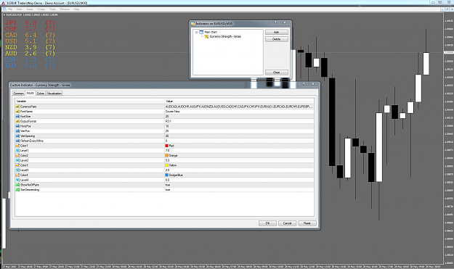This screenshot has height=269, width=454.
Task: Click the Level4 variable icon
Action: (17, 180)
